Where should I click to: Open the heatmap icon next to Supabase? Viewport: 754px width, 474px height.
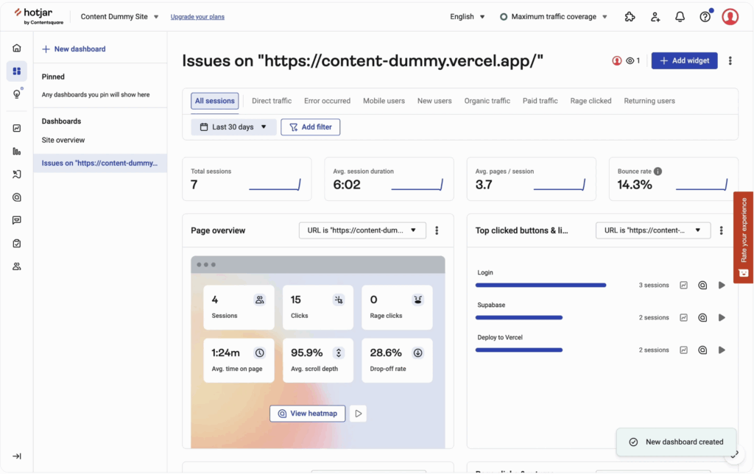(x=702, y=317)
